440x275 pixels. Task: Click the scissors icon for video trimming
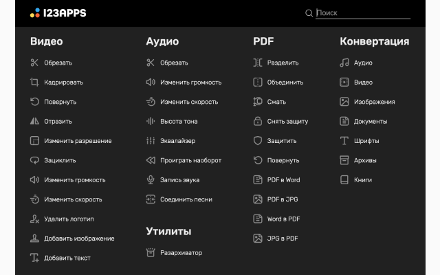click(x=34, y=63)
